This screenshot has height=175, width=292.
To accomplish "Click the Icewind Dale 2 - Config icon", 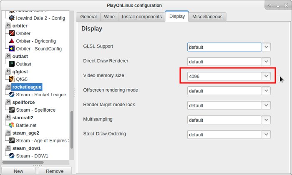I will click(12, 18).
